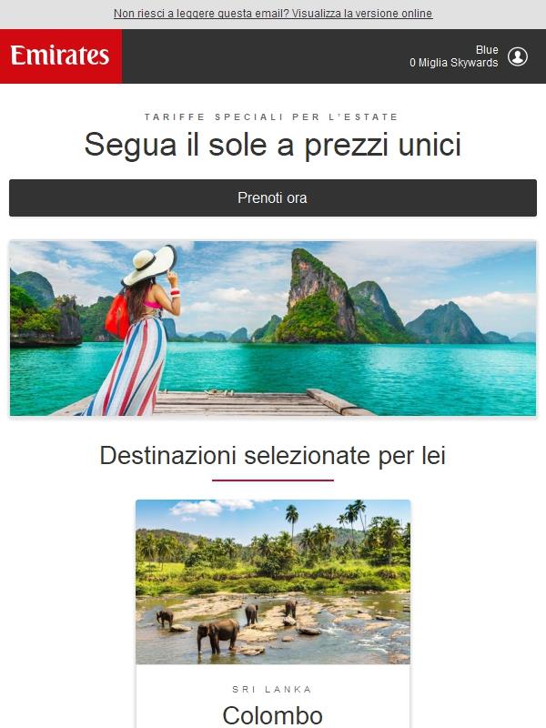Click the red divider under the destinations heading
This screenshot has width=546, height=728.
(273, 480)
